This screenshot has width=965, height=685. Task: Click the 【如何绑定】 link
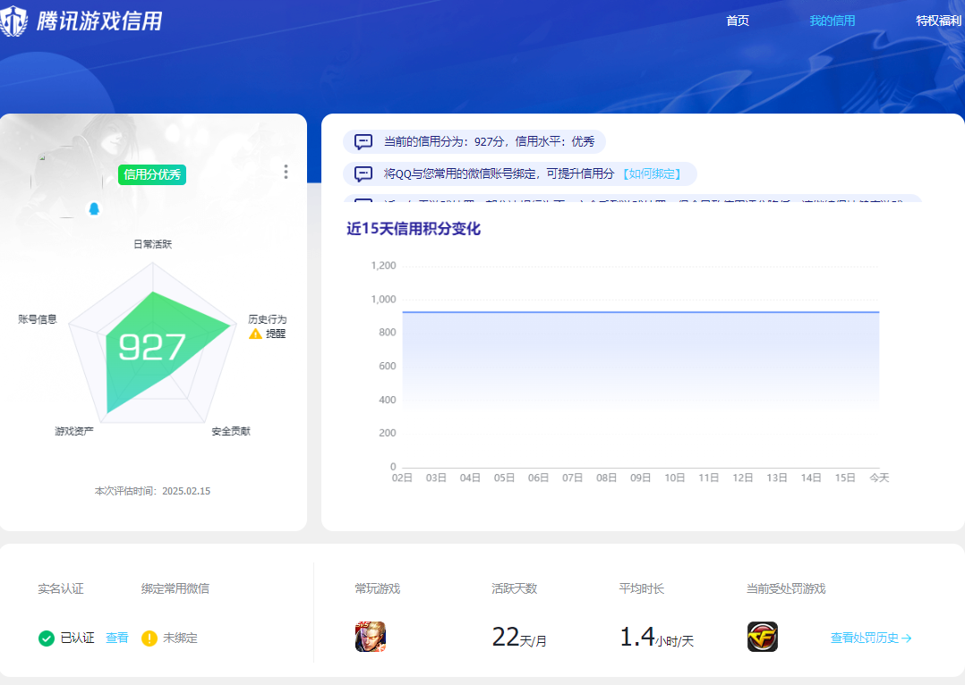[x=652, y=174]
